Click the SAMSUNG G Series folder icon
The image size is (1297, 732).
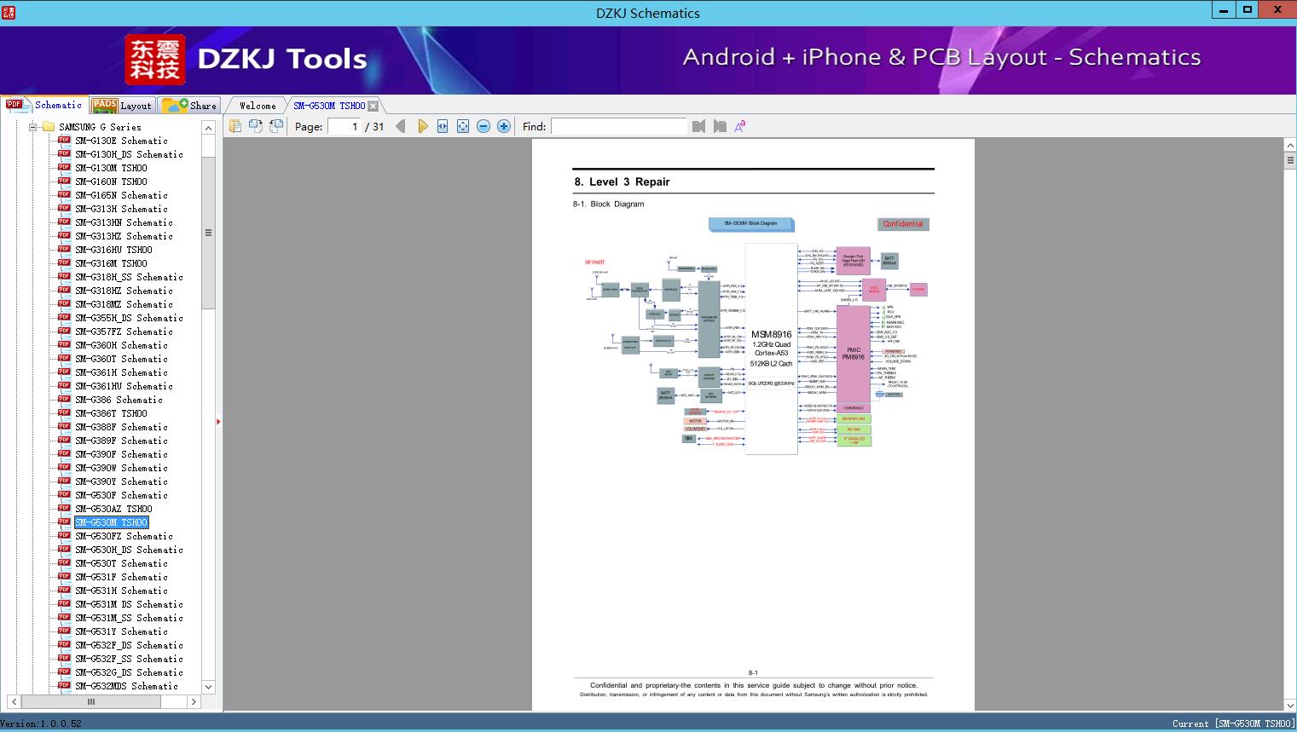point(49,127)
